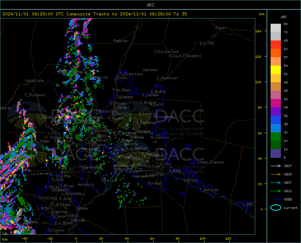Viewport: 301px width, 243px height.
Task: Click the 'Encon' map label
Action: point(220,28)
